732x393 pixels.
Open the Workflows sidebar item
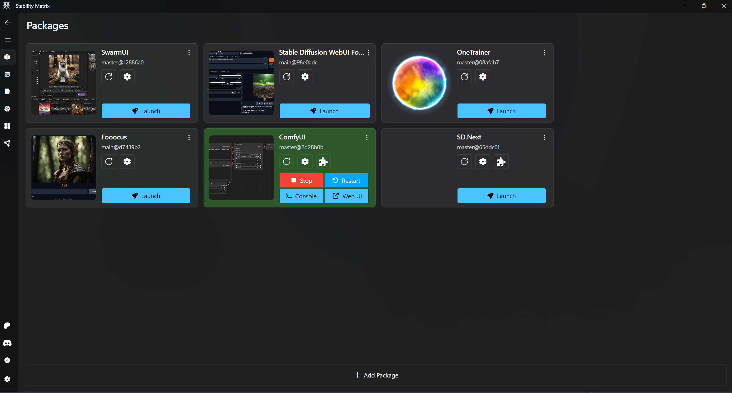coord(7,143)
